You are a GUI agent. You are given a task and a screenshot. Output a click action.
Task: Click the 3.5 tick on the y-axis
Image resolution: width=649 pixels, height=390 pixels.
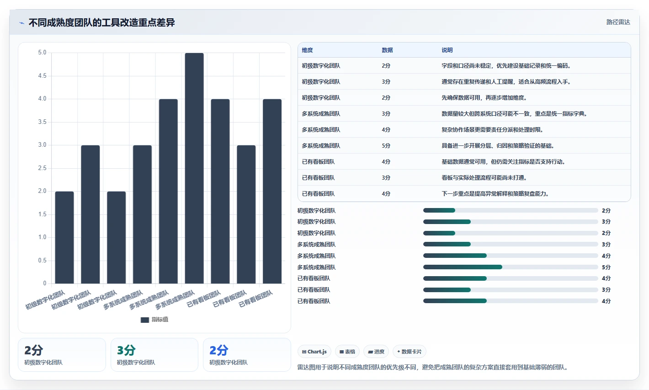pyautogui.click(x=42, y=122)
